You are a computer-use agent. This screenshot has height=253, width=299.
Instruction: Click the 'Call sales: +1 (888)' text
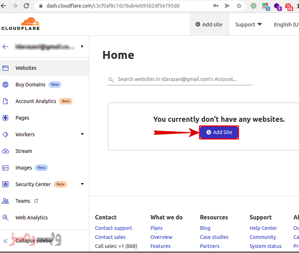click(116, 246)
